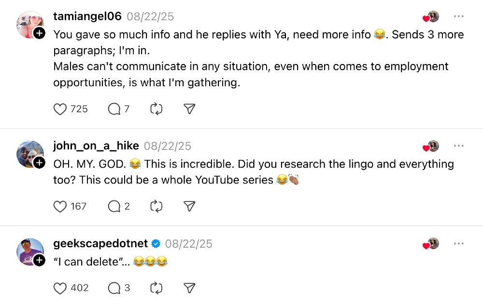Open replies on tamiangel06's comment
The width and height of the screenshot is (483, 306).
point(114,109)
